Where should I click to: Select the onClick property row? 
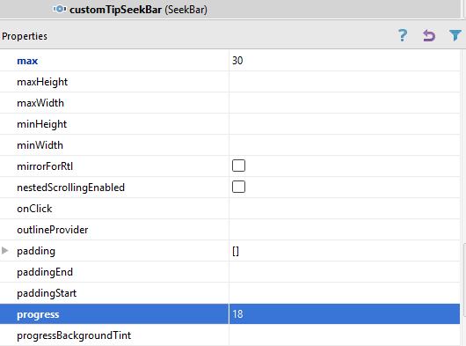coord(230,209)
